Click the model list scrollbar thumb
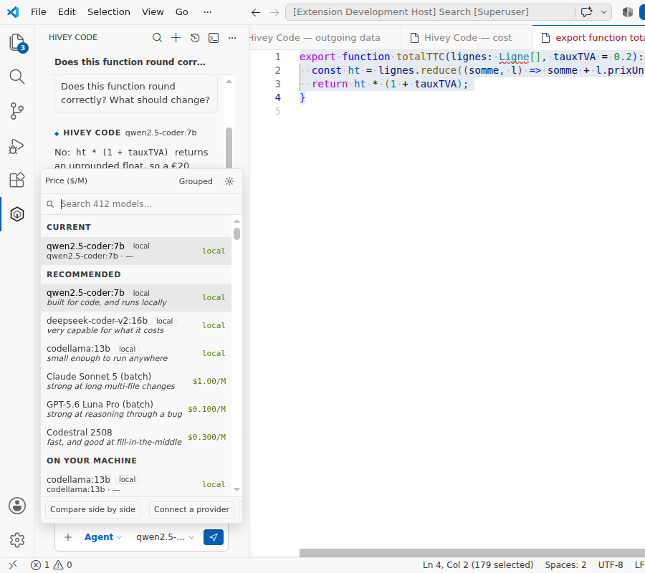 [x=236, y=233]
